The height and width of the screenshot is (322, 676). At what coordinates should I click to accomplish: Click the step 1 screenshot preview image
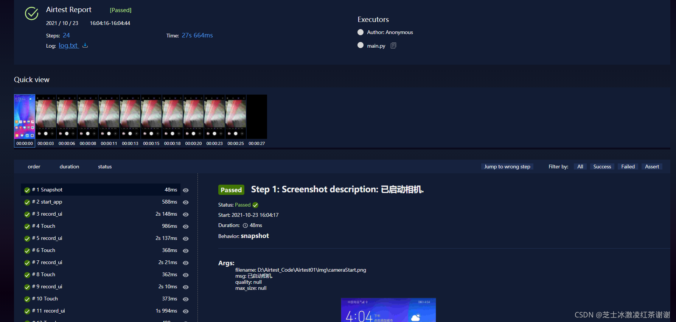point(389,310)
